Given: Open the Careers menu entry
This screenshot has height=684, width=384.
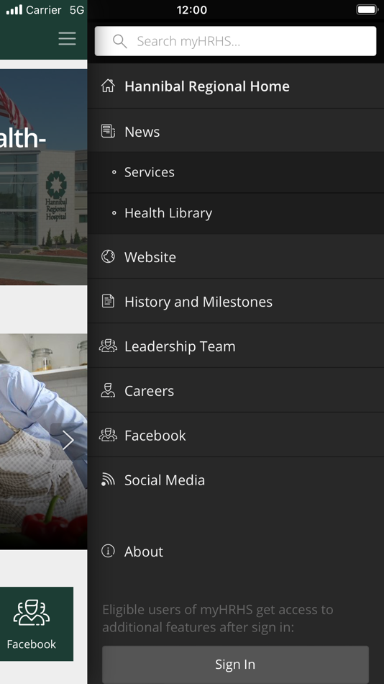Looking at the screenshot, I should (x=236, y=390).
